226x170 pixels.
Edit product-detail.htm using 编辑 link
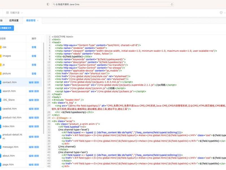click(31, 137)
